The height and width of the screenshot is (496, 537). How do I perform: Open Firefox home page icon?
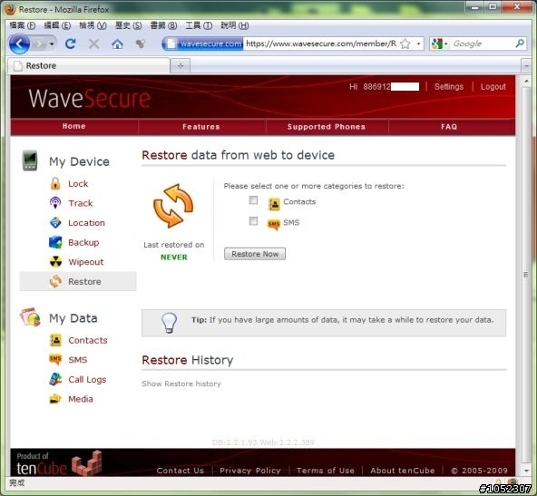click(117, 44)
